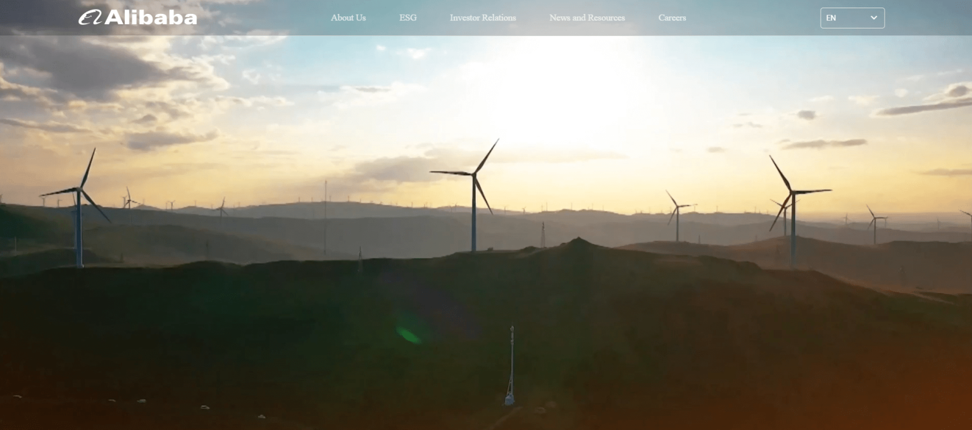Open the EN language selector box
Screen dimensions: 972x430
852,18
